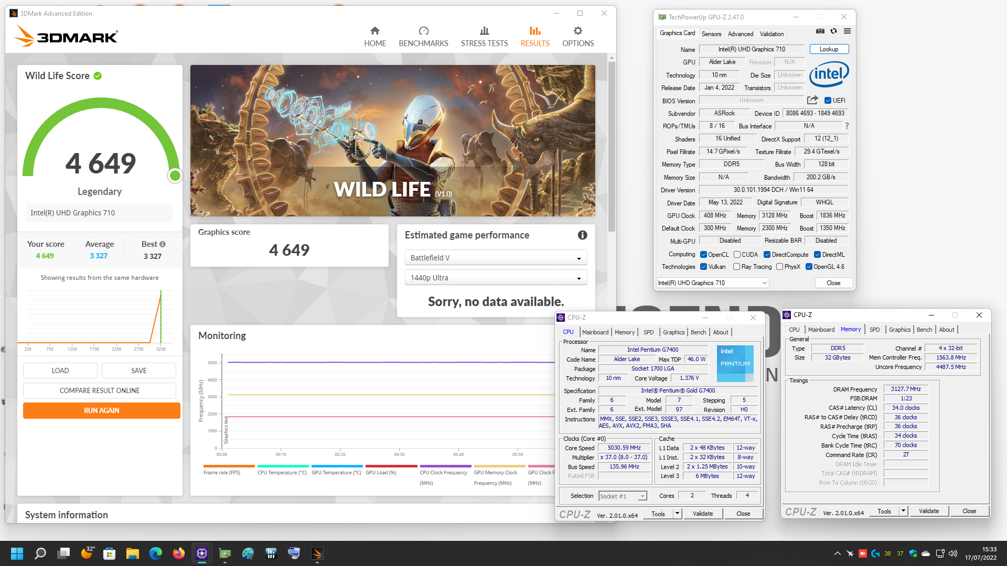Viewport: 1007px width, 566px height.
Task: Click Lookup button in GPU-Z
Action: (x=829, y=49)
